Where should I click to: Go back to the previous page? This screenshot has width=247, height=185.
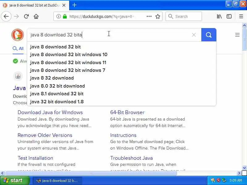(x=6, y=16)
